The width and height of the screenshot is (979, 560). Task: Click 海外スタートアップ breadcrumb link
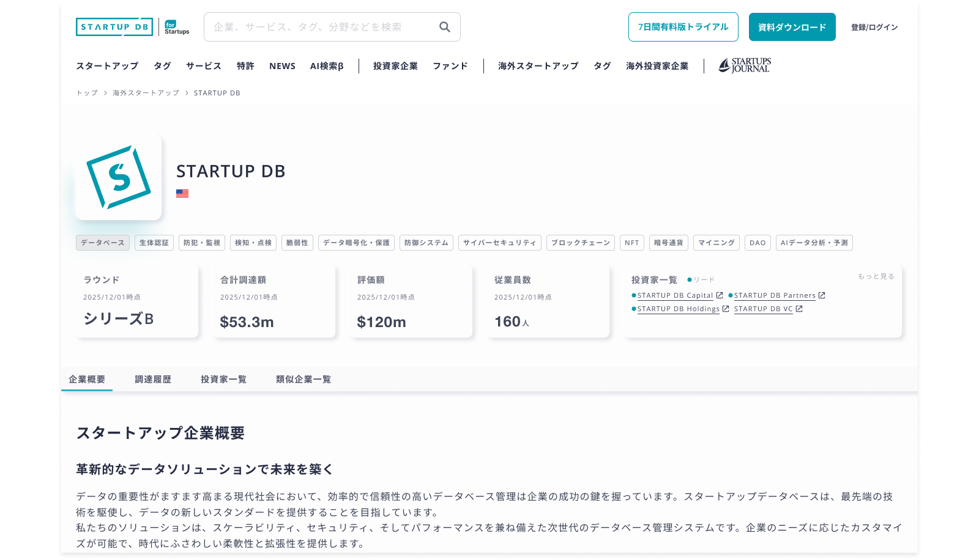pos(146,93)
